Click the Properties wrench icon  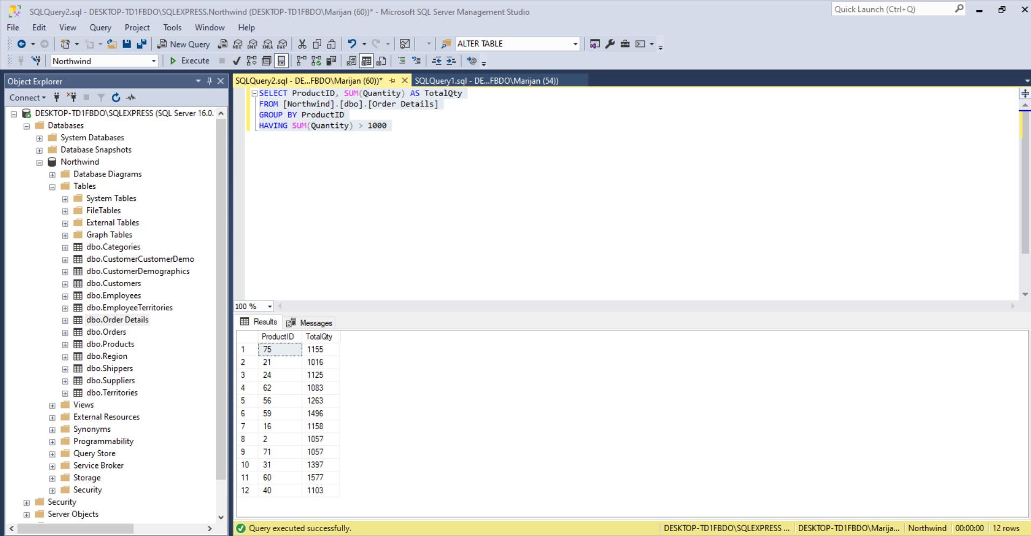pos(610,44)
